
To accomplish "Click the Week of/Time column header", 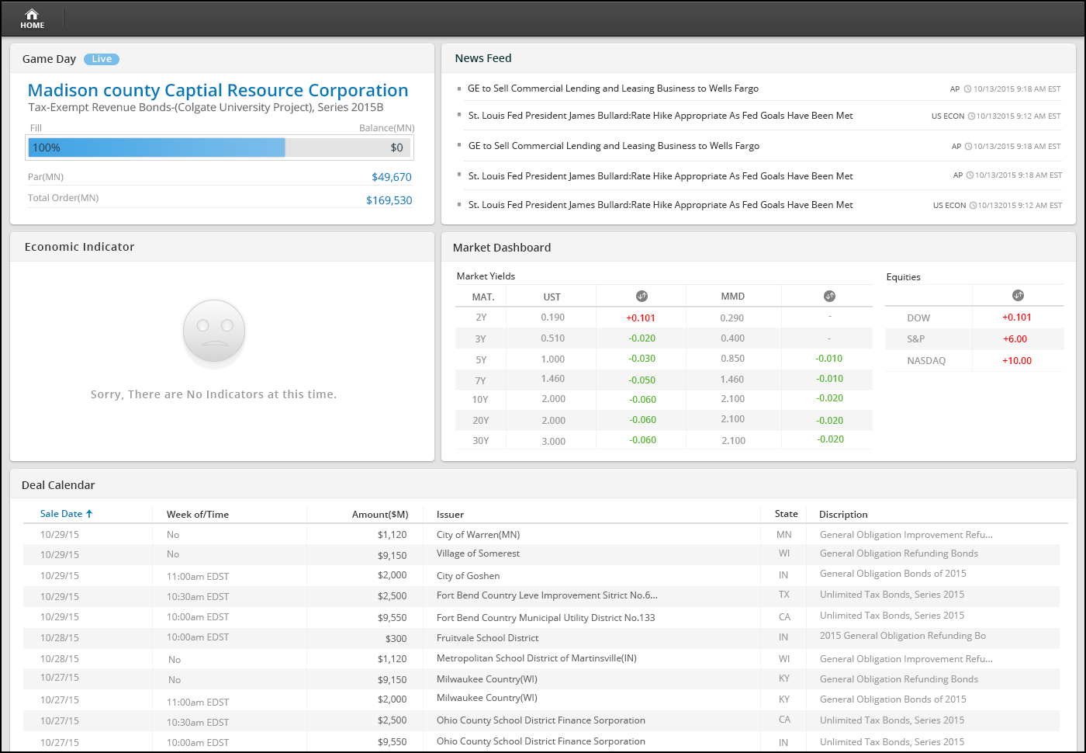I will click(198, 515).
